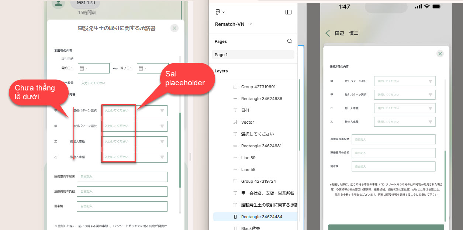Screen dimensions: 463x230
Task: Open first 取引パターン選択 dropdown showing 入力してください
Action: pos(134,111)
